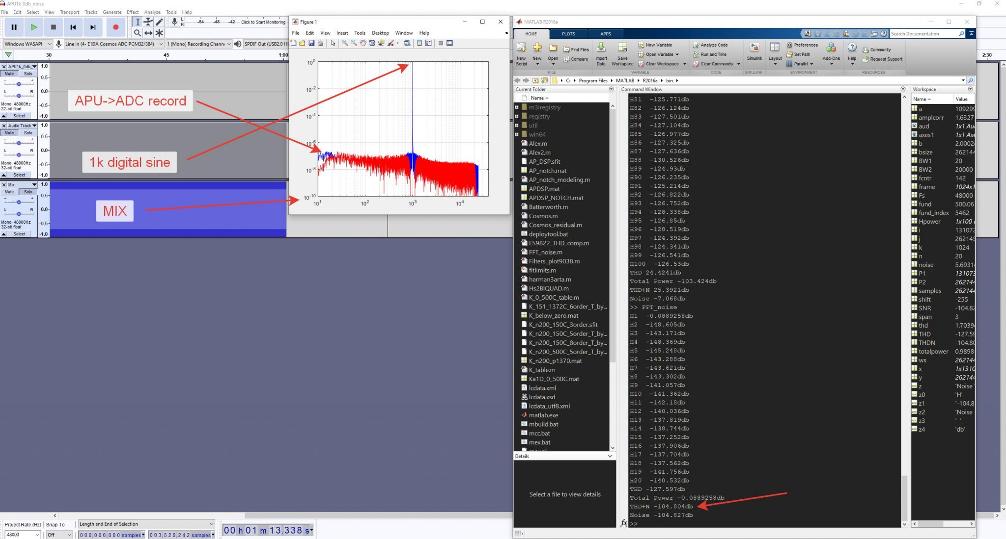This screenshot has width=1006, height=539.
Task: Select the Audacity Selection tool (I-beam)
Action: point(138,22)
